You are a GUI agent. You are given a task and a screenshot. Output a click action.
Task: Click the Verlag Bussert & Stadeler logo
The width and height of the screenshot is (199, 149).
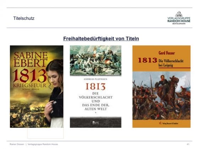tap(169, 123)
